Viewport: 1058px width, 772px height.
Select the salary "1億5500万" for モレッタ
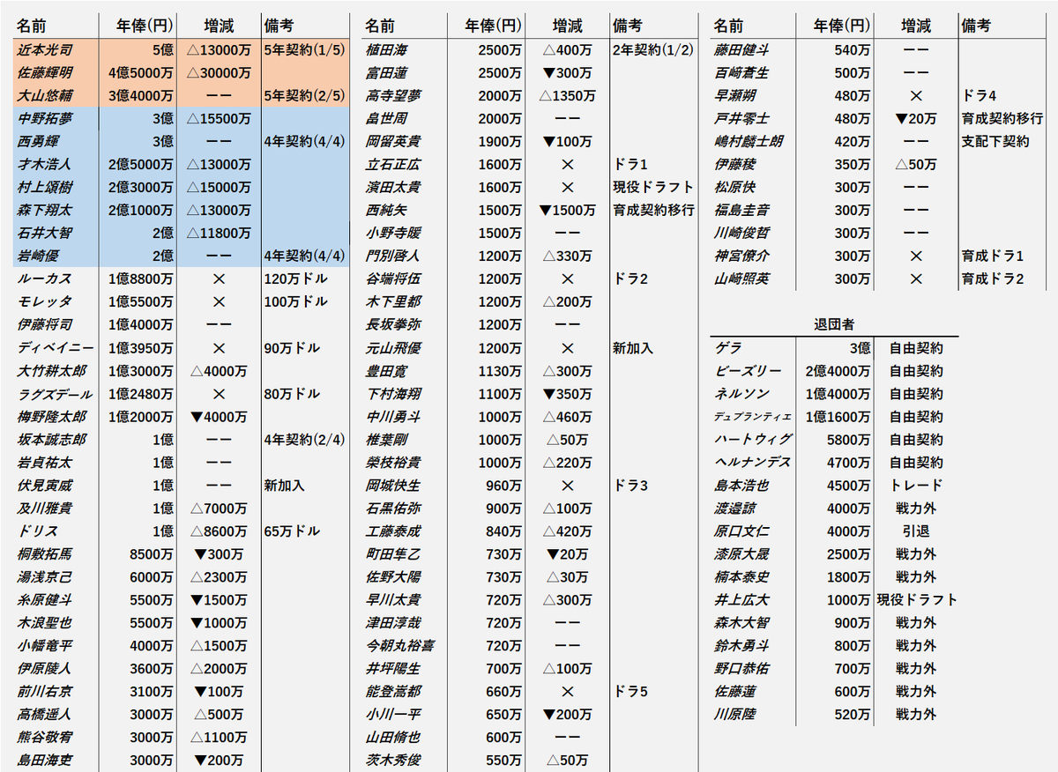[x=140, y=302]
